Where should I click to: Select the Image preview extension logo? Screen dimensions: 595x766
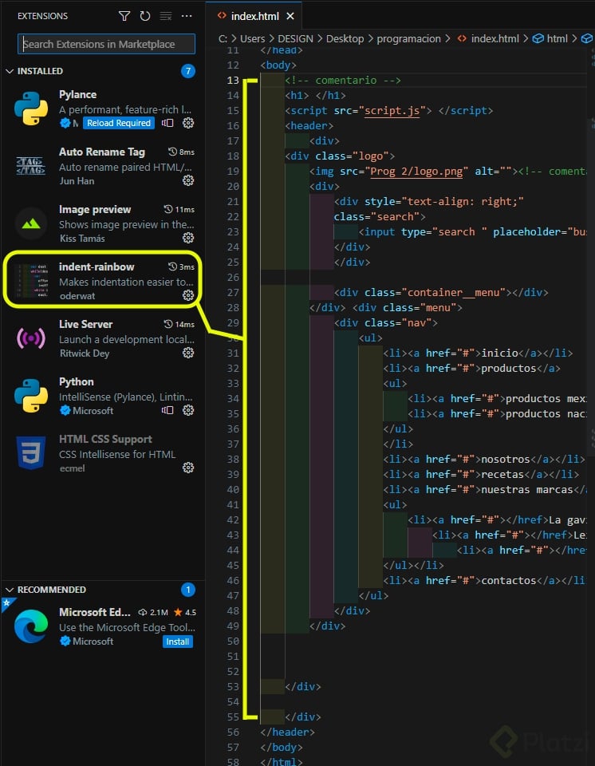tap(31, 223)
